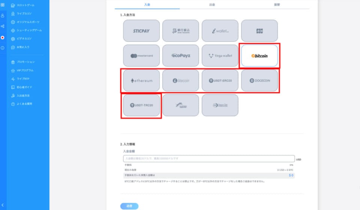Open 初心者ガイド in the sidebar
360x210 pixels.
(21, 87)
